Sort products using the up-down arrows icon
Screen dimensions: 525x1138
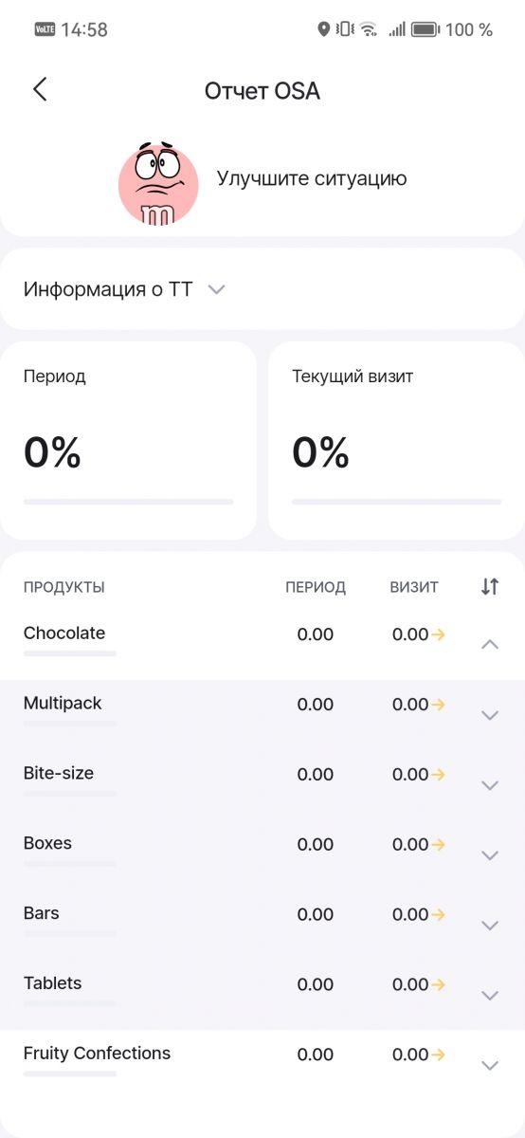[x=489, y=587]
